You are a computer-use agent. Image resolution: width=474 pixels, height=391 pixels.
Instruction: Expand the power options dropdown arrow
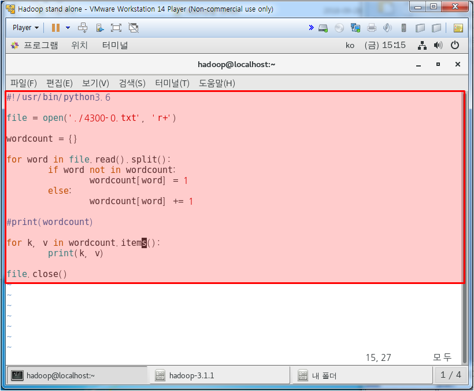68,28
